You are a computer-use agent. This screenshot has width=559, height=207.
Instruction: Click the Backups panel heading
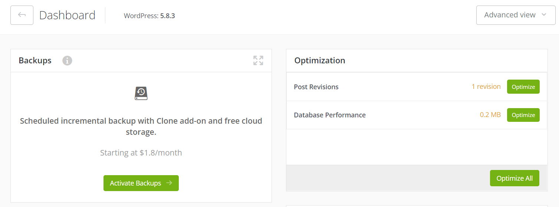click(x=35, y=60)
